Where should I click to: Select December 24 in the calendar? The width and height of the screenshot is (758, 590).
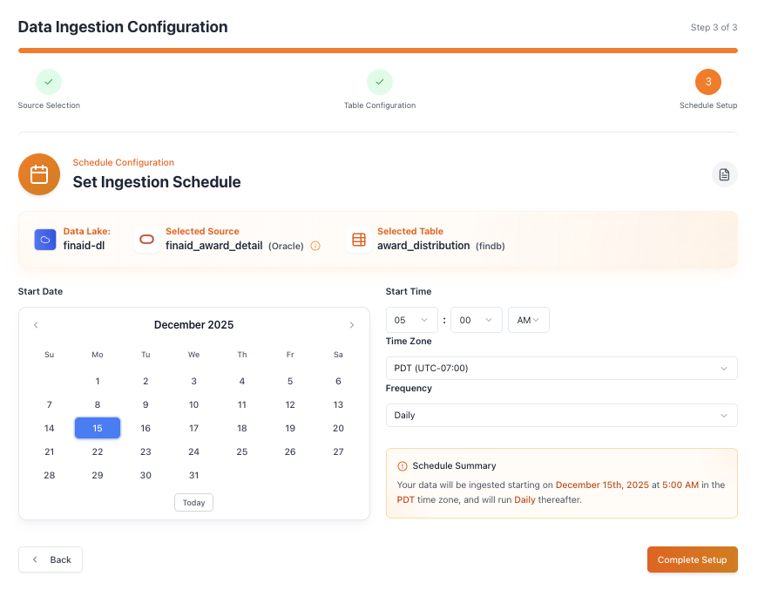pyautogui.click(x=193, y=451)
